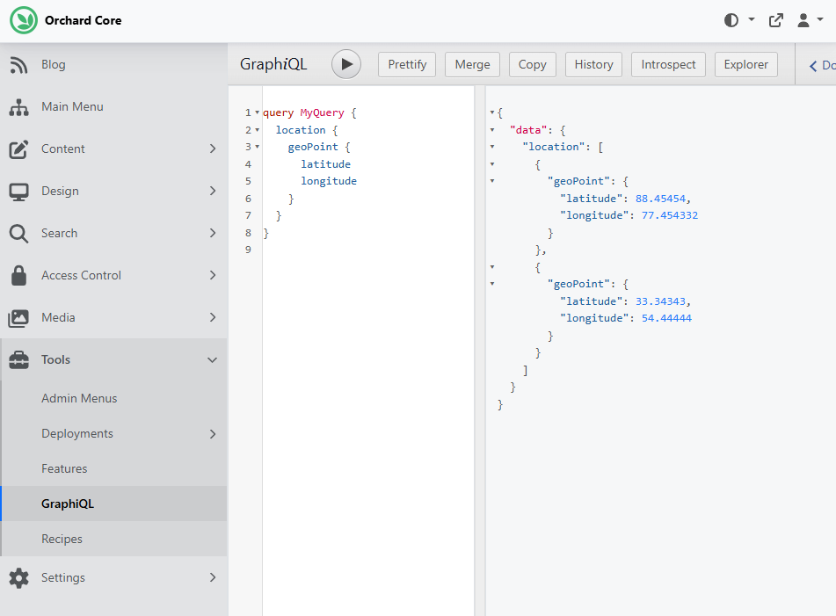Click the MyQuery name in editor
The image size is (836, 616).
[x=322, y=112]
